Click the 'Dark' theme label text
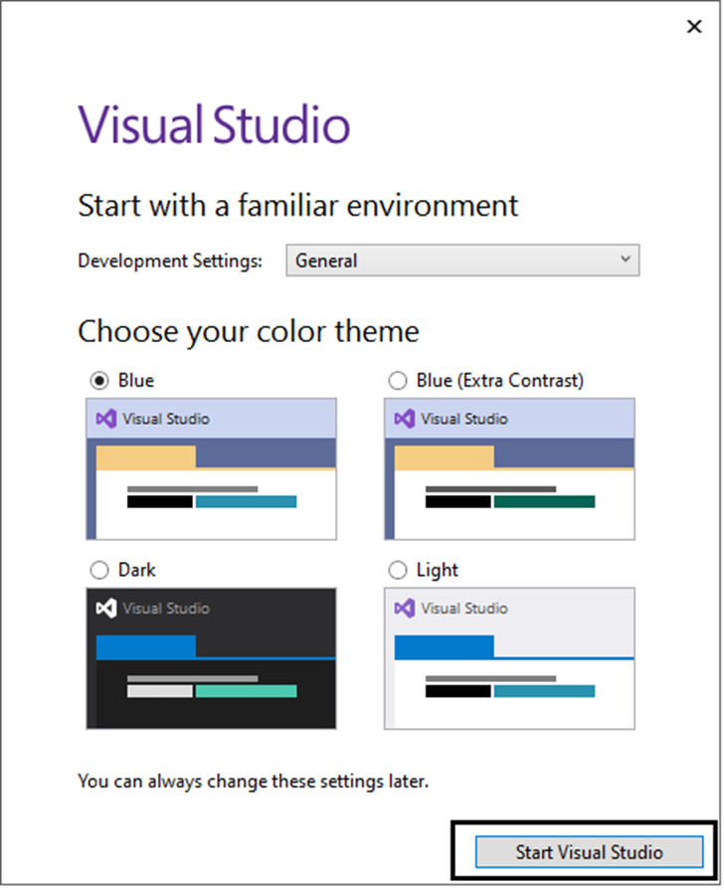 [x=137, y=571]
